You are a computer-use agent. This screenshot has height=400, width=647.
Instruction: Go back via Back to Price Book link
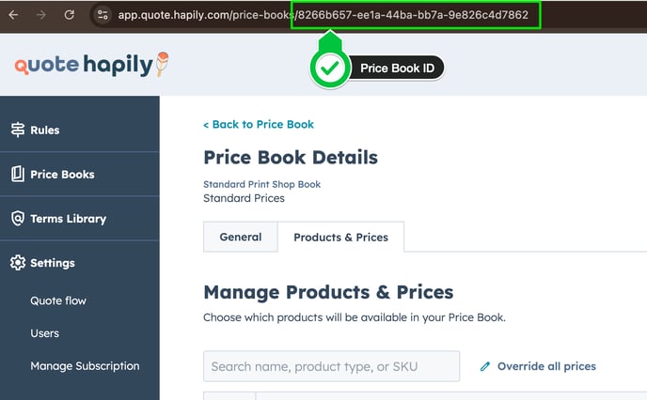coord(259,124)
